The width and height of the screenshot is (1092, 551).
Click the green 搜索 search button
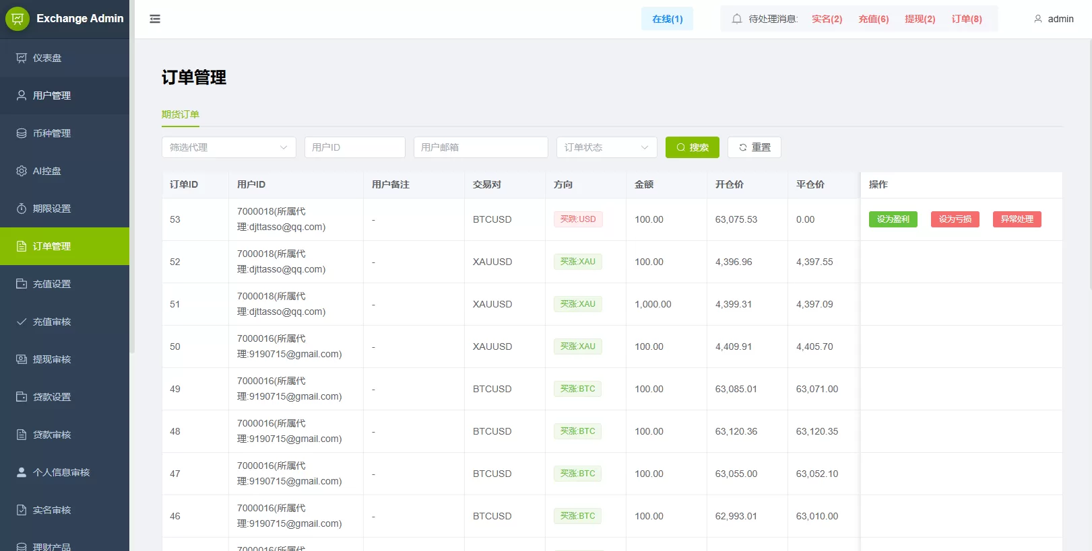(x=693, y=147)
